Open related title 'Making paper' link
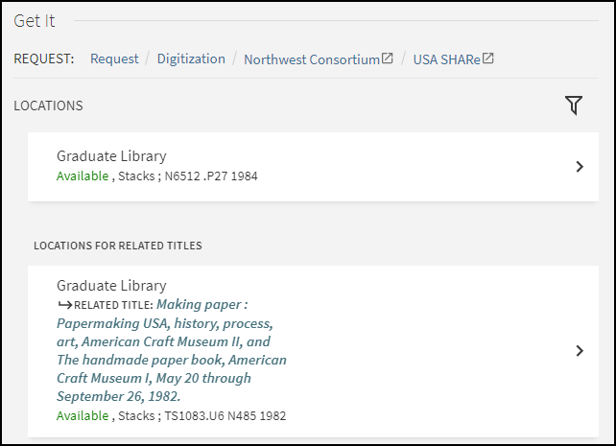The width and height of the screenshot is (616, 446). [x=172, y=350]
